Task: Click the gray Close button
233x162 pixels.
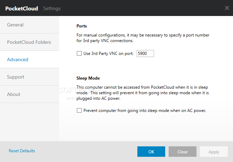Action: [183, 152]
